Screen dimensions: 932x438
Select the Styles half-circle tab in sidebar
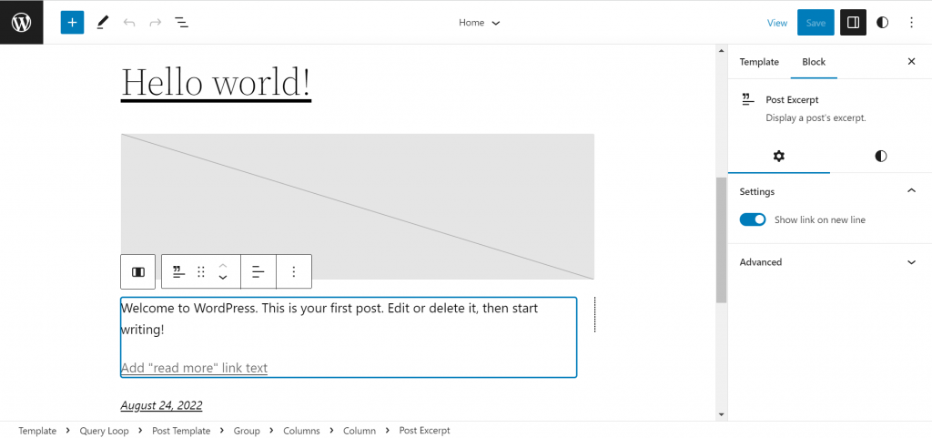(881, 157)
